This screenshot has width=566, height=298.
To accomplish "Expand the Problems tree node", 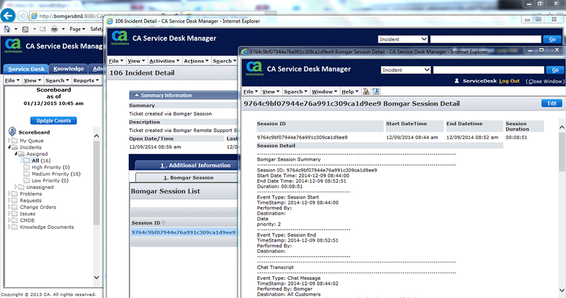I will pos(10,194).
